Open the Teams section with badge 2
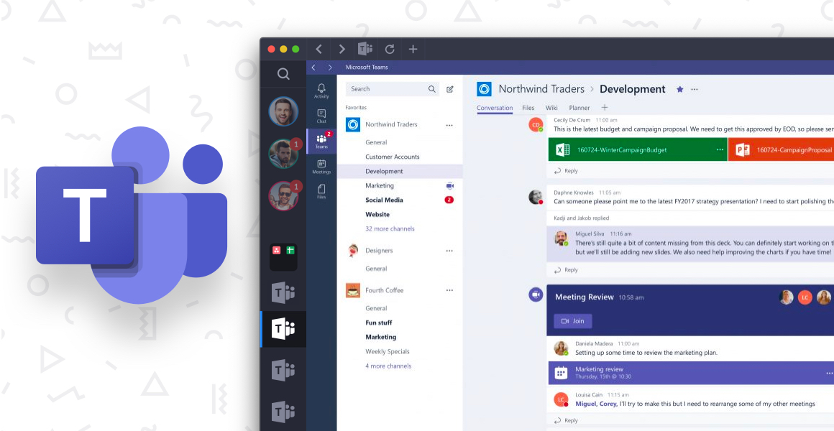 point(321,142)
